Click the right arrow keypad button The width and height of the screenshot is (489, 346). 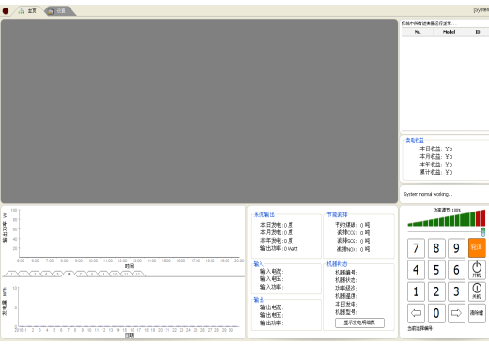(456, 313)
